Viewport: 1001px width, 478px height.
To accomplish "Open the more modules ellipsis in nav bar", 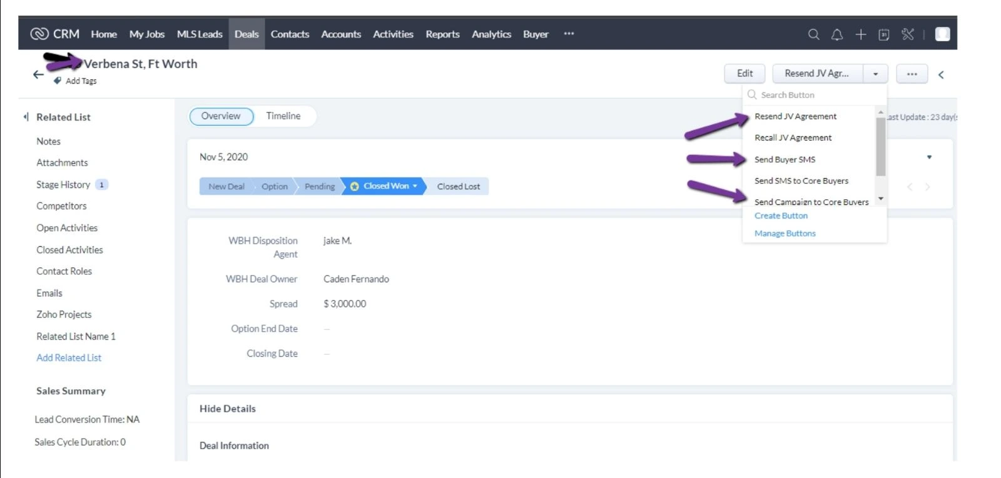I will tap(569, 34).
